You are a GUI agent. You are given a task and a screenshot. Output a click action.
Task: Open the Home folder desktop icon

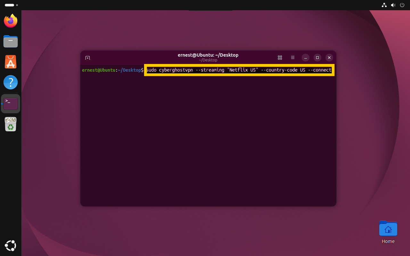388,232
